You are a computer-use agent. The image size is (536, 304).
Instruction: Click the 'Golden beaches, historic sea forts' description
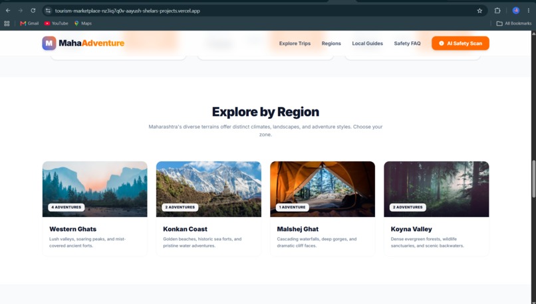202,242
